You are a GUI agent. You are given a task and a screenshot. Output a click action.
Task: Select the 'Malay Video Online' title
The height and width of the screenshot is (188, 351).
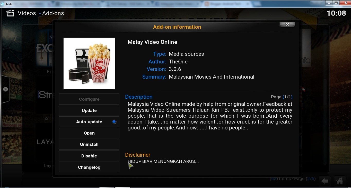(152, 42)
